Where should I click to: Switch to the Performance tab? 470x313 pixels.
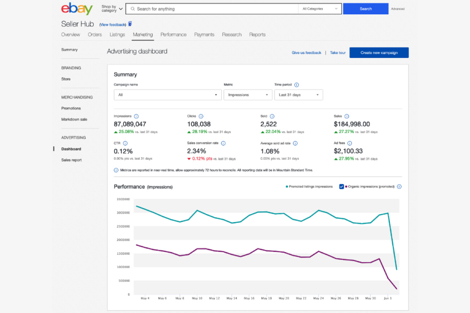173,35
